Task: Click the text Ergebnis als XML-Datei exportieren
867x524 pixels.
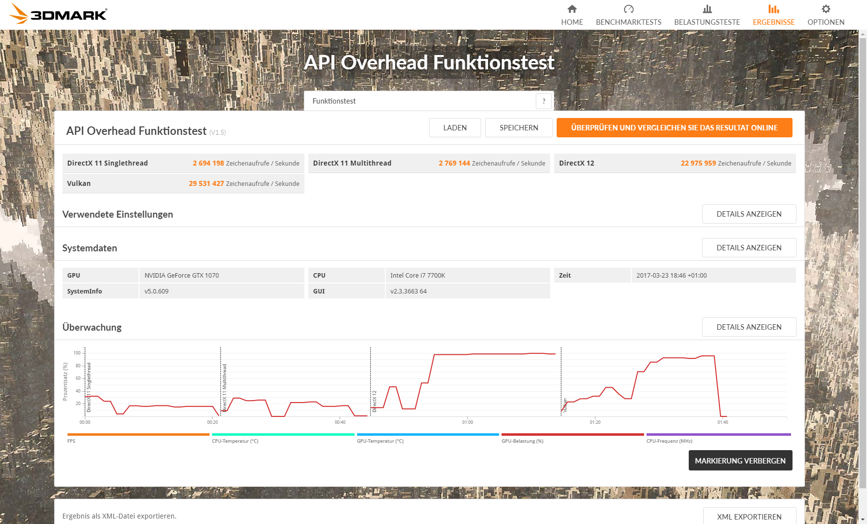Action: (x=119, y=516)
